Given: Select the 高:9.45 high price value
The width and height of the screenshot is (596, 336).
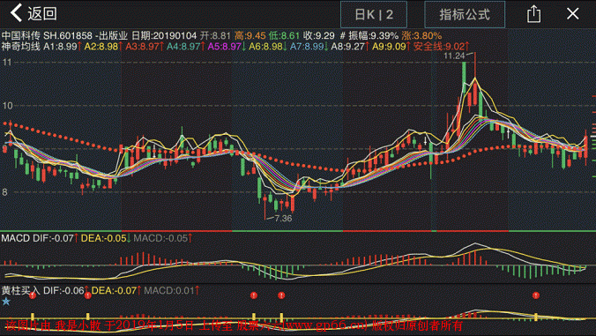Looking at the screenshot, I should (x=250, y=36).
